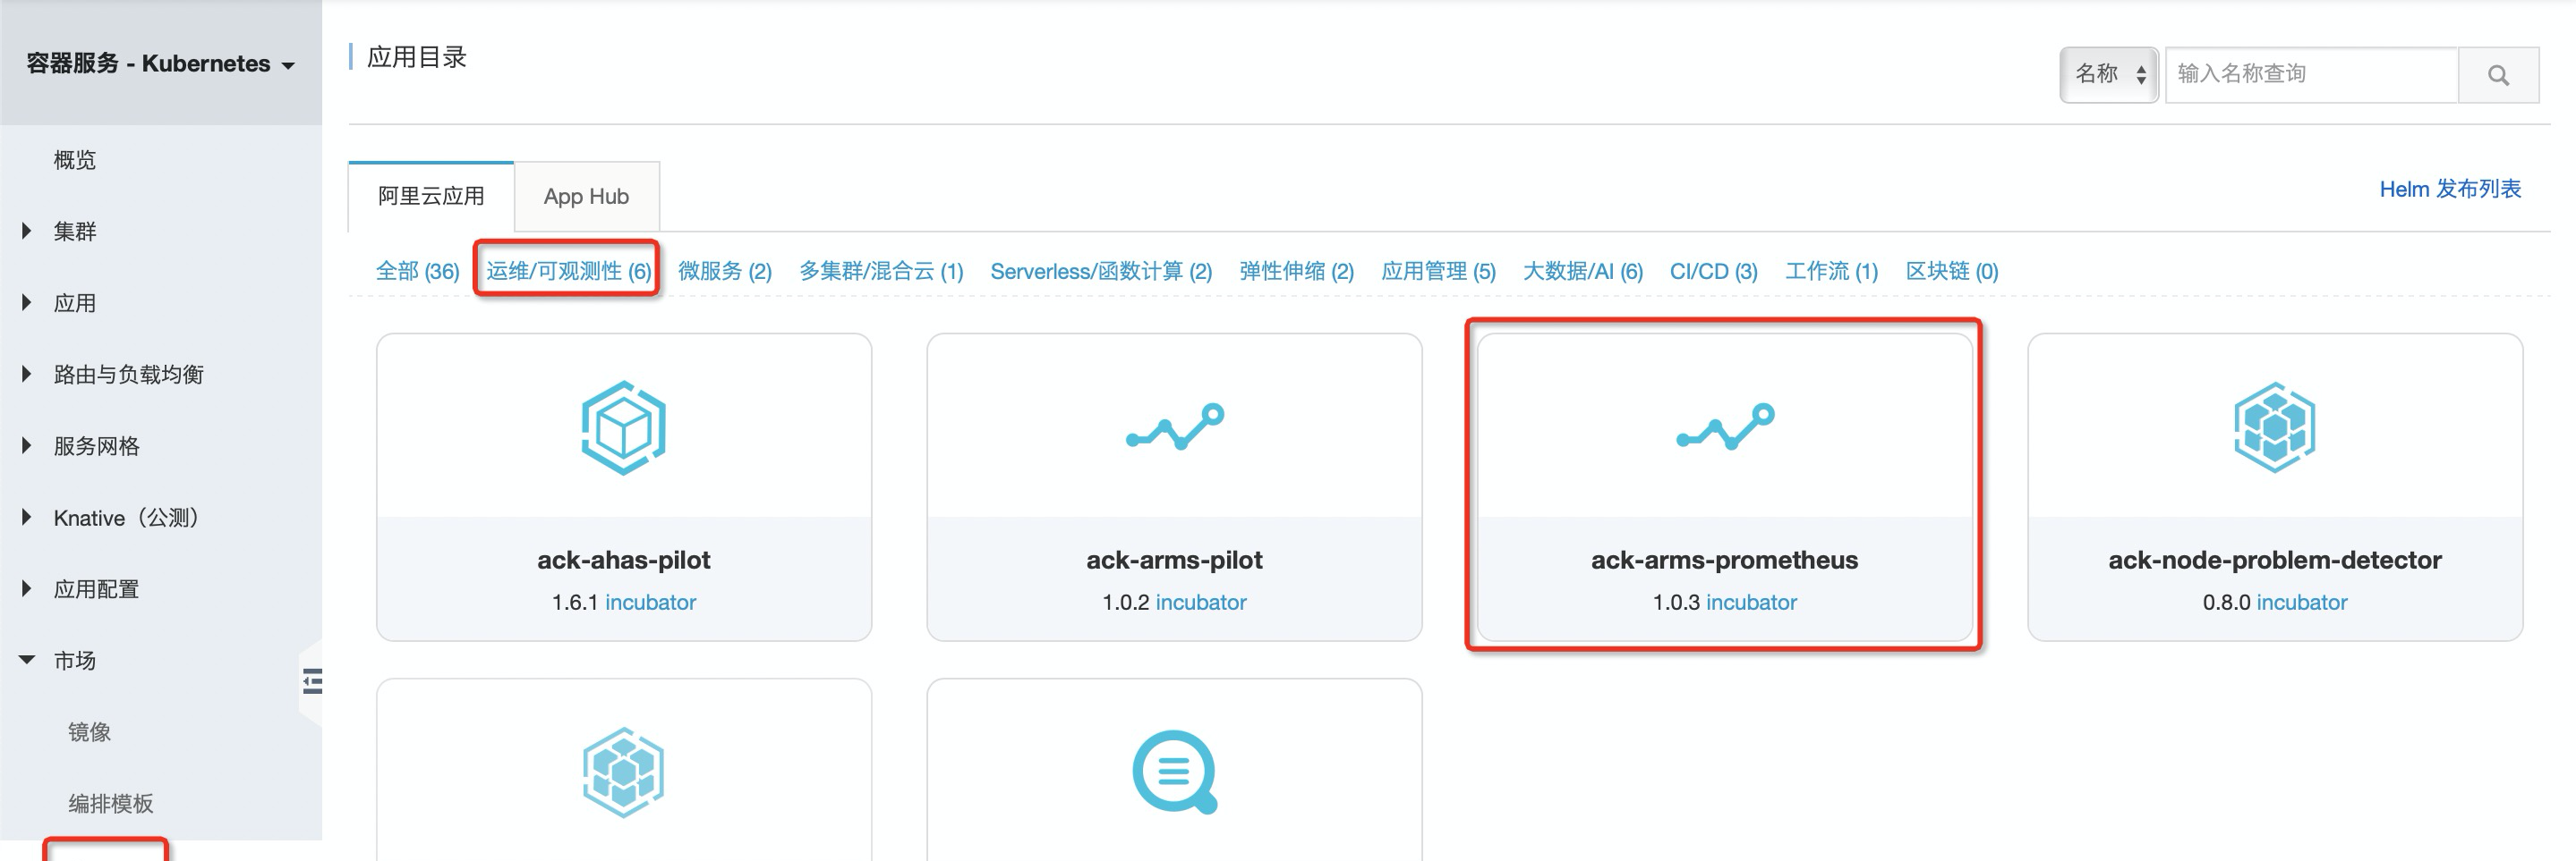Viewport: 2576px width, 861px height.
Task: Click incubator link under ack-node-problem-detector
Action: click(x=2302, y=603)
